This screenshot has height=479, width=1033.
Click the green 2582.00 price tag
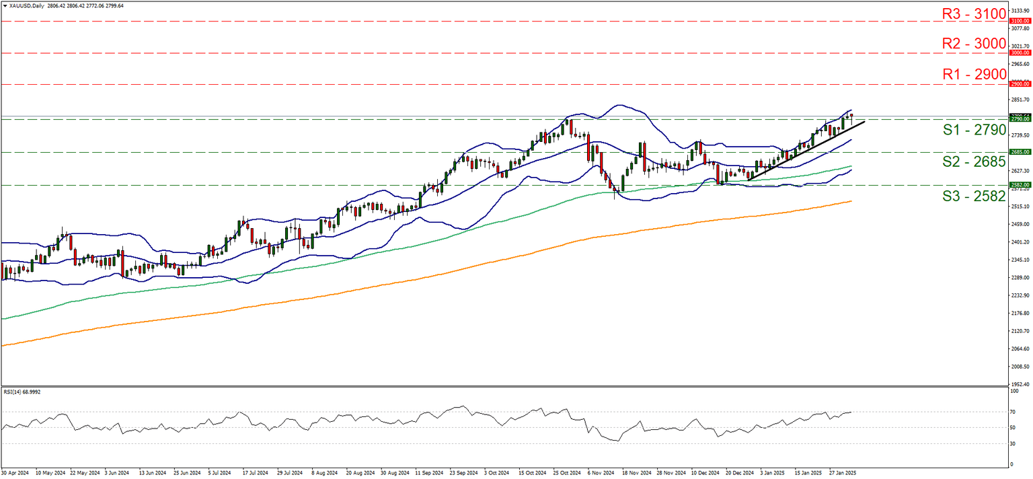coord(1019,184)
